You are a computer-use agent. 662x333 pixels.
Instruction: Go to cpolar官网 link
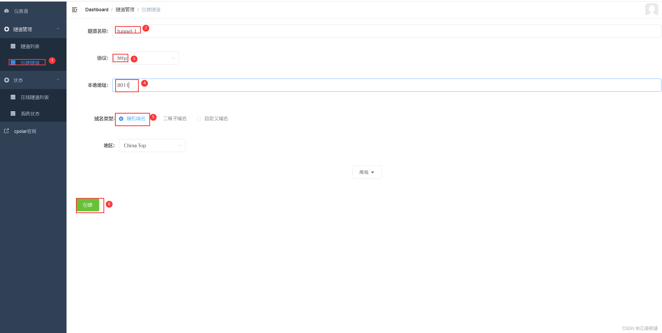33,131
